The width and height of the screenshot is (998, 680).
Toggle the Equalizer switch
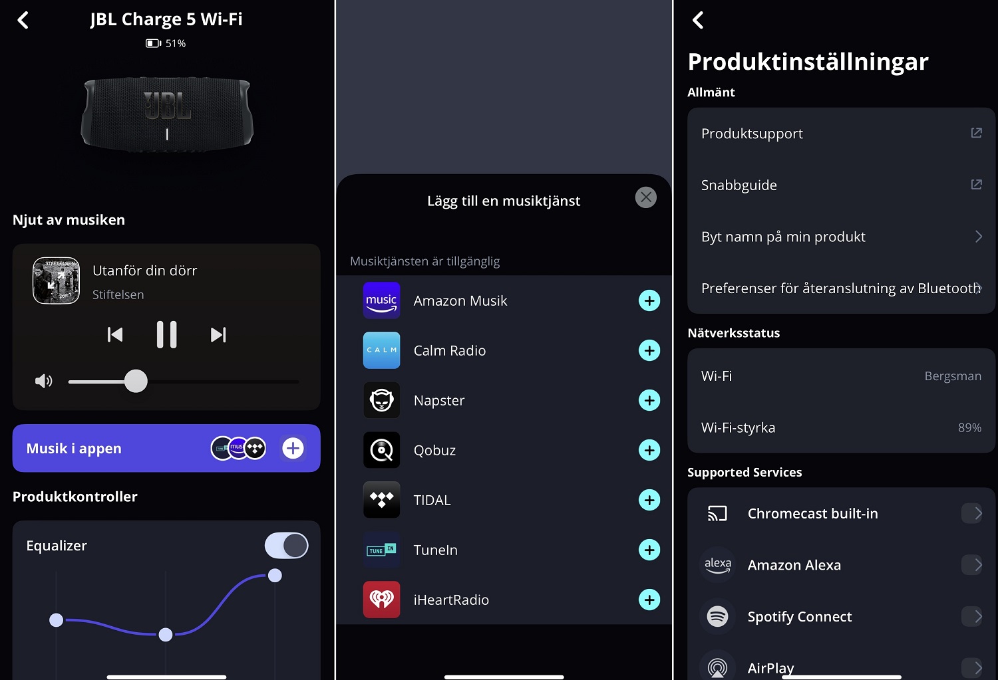[x=286, y=546]
